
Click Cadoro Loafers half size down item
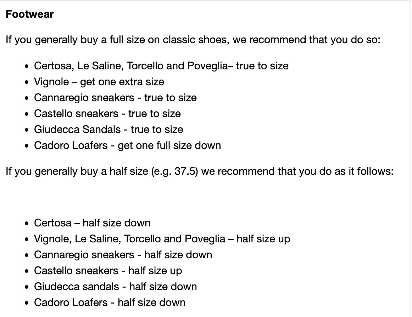[x=110, y=302]
